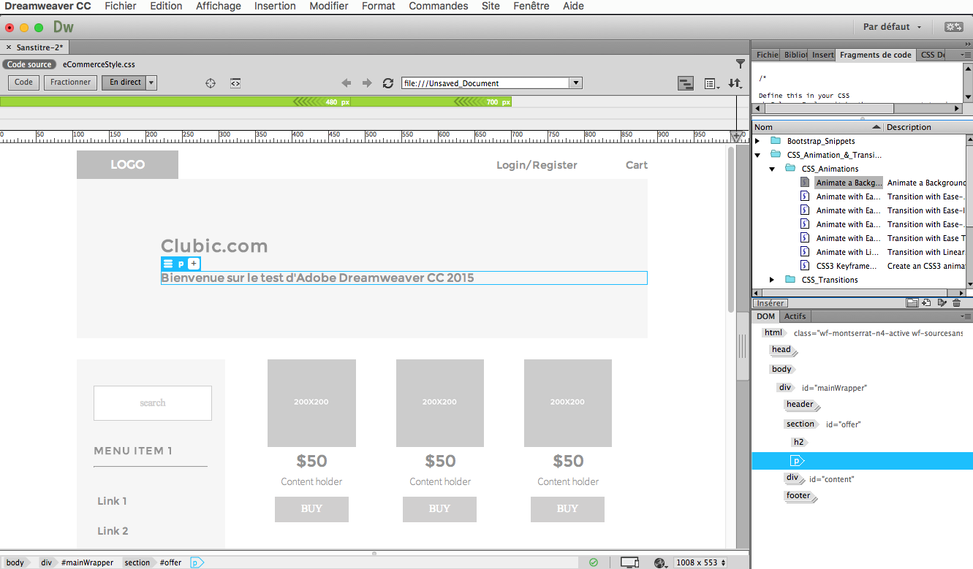This screenshot has height=569, width=973.
Task: Open the URL address dropdown arrow
Action: pyautogui.click(x=576, y=83)
